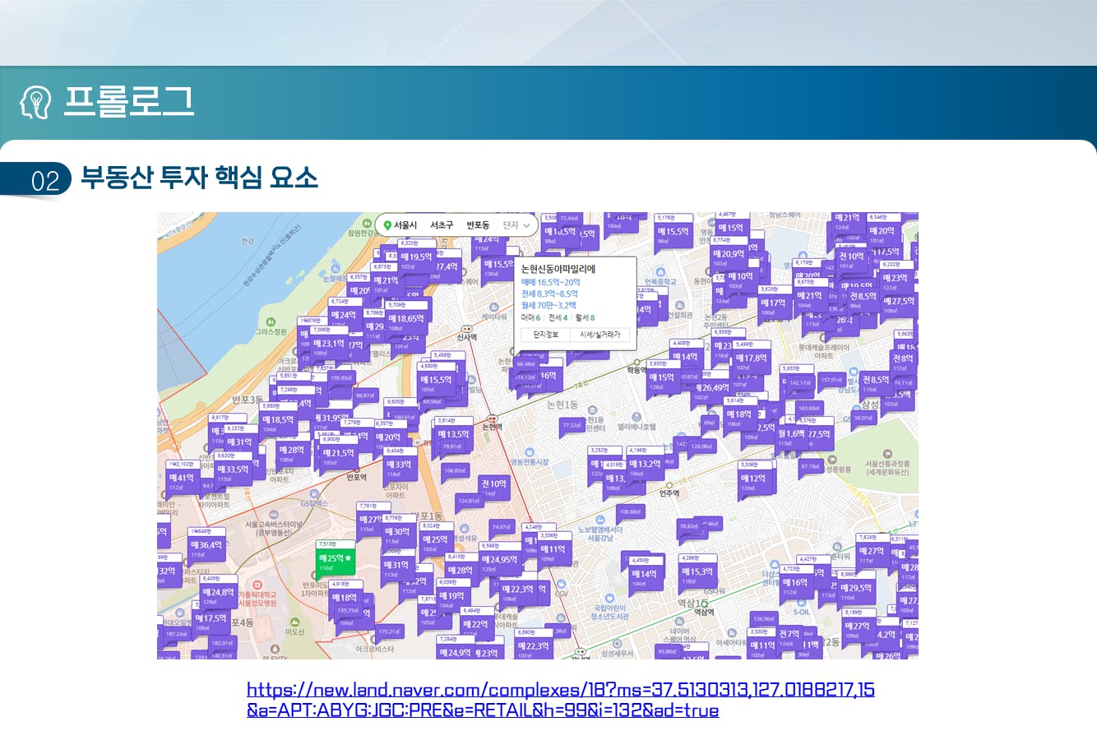Open the new.land.naver.com hyperlink below the map

561,700
